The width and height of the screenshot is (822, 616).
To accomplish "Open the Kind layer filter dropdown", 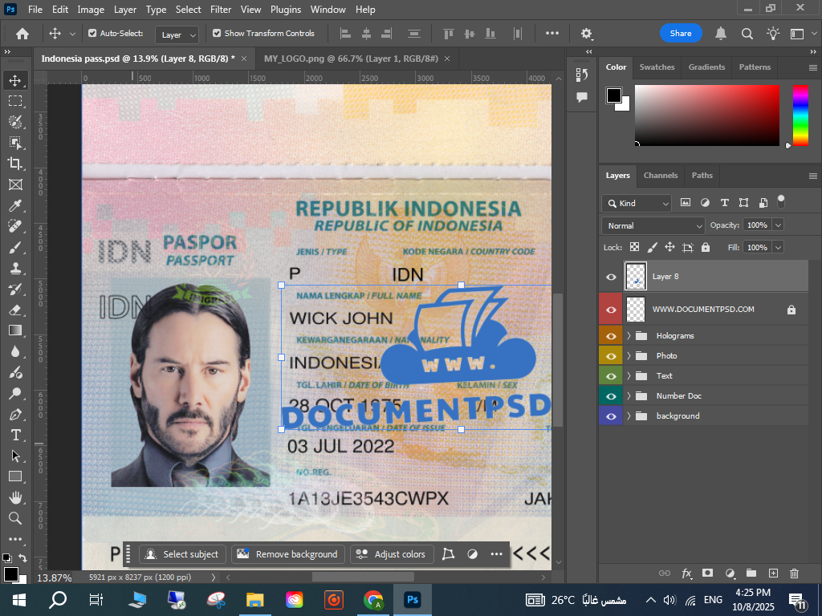I will pos(637,204).
